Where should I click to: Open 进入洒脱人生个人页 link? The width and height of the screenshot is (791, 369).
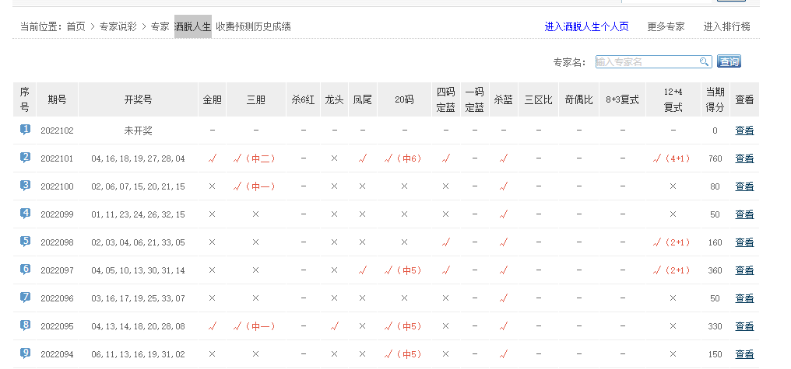click(x=586, y=26)
